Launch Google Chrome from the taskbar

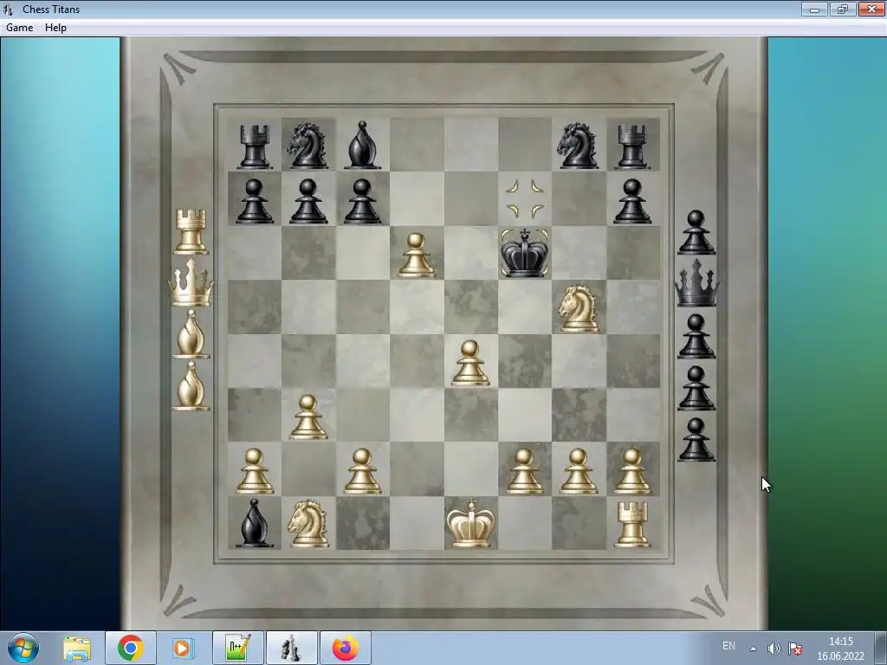point(130,648)
